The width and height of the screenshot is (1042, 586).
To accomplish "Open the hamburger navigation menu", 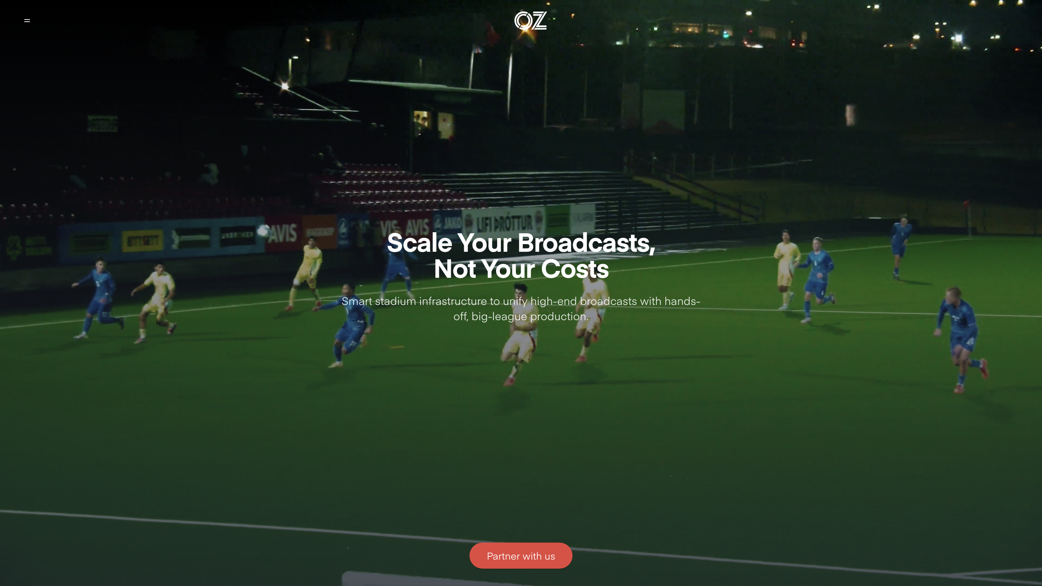I will (27, 21).
